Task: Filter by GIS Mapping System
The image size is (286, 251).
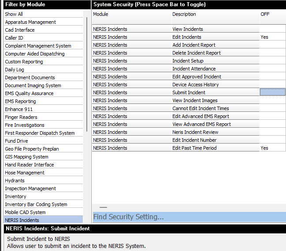Action: (44, 157)
